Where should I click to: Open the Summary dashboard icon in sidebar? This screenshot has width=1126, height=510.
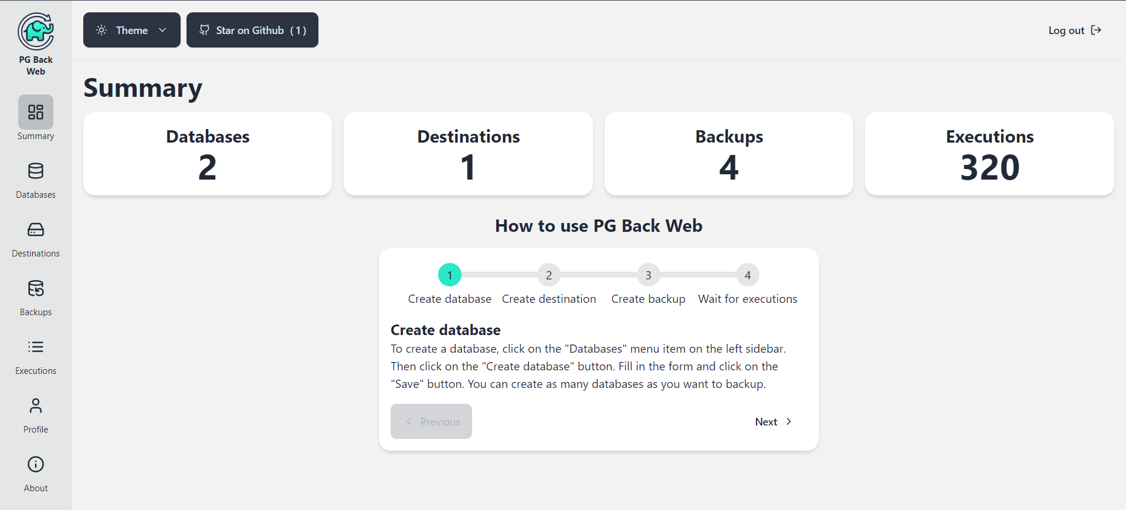(x=36, y=112)
